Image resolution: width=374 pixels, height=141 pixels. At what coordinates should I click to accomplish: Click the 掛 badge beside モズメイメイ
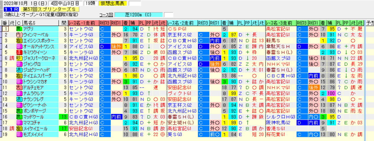(x=19, y=135)
